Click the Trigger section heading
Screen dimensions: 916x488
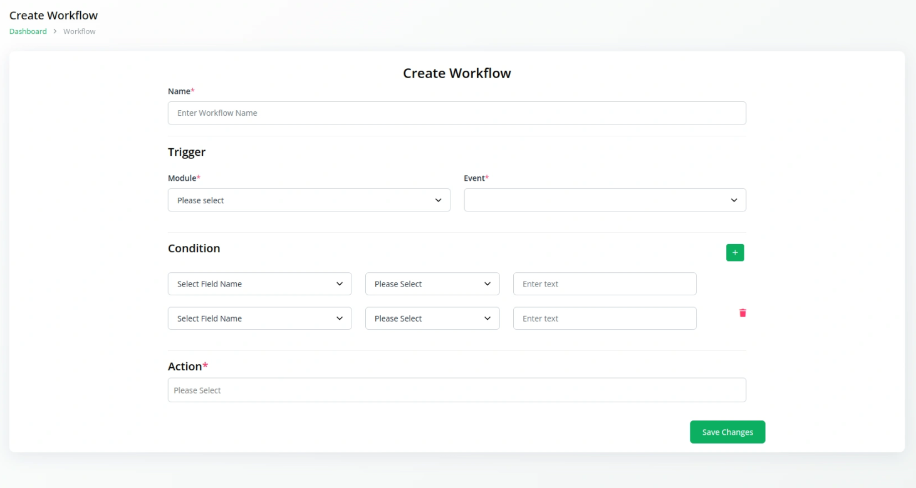click(x=187, y=152)
